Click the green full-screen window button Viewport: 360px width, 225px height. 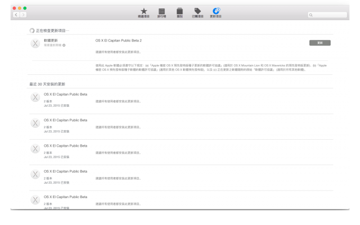(25, 8)
